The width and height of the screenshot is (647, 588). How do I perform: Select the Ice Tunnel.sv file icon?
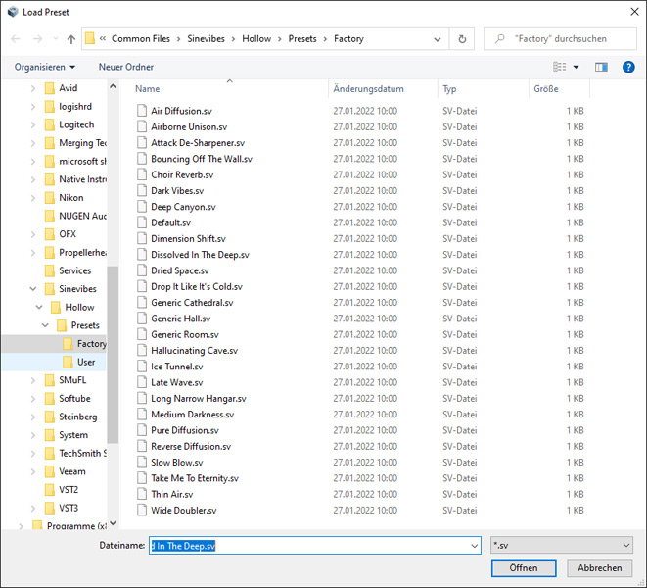143,367
